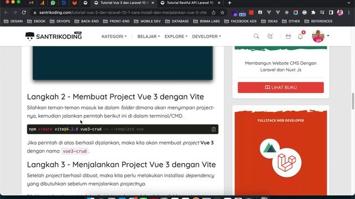The image size is (355, 199).
Task: Open the Chrome profile avatar
Action: (340, 13)
